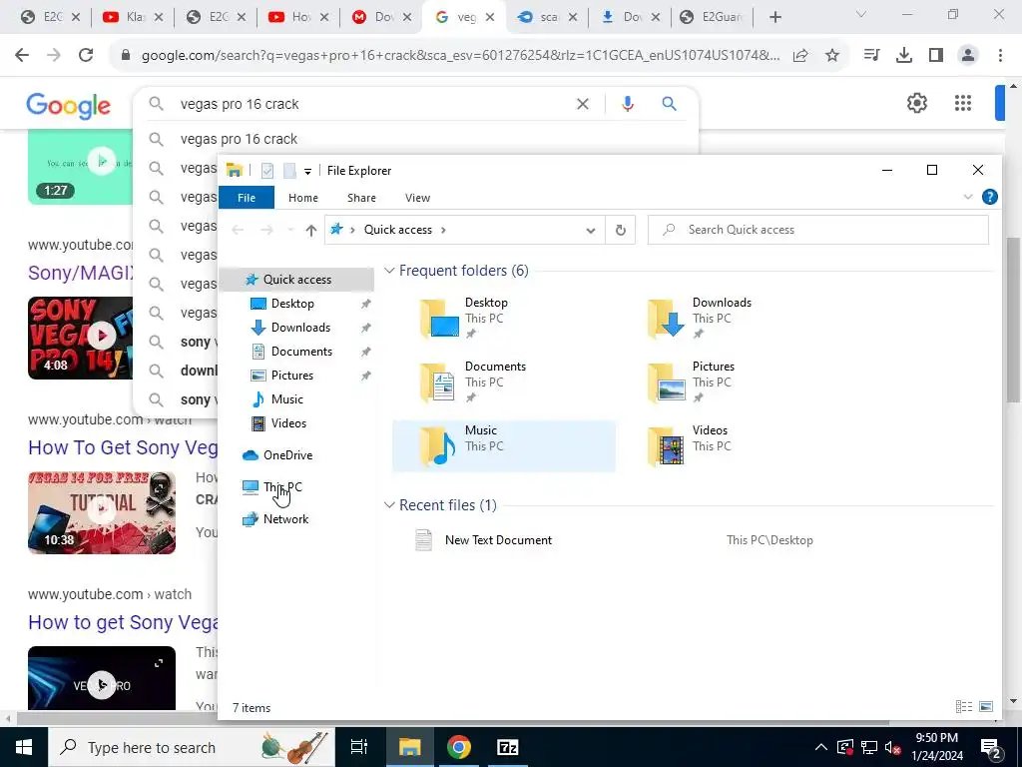1022x767 pixels.
Task: Open the Share ribbon tab
Action: (361, 198)
